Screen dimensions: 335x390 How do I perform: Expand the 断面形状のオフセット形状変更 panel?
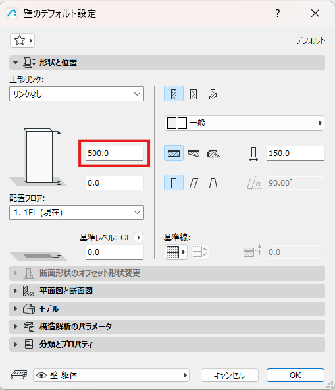coord(167,273)
